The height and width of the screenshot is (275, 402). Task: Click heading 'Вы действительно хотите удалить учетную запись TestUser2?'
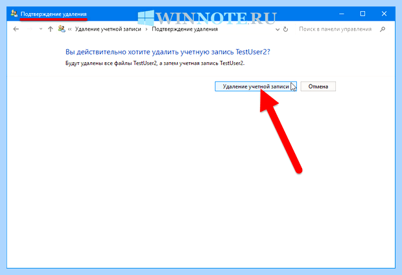tap(168, 52)
